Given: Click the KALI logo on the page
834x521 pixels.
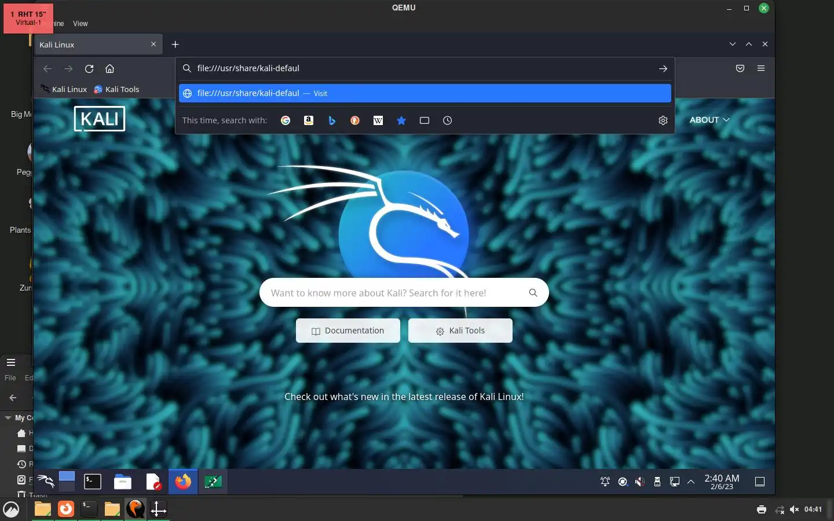Looking at the screenshot, I should [x=100, y=119].
